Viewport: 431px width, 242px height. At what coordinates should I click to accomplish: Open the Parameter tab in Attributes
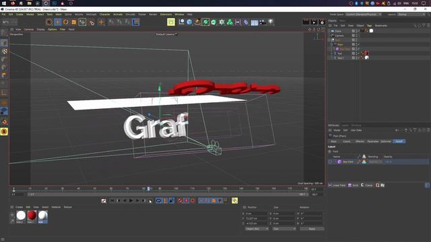[372, 141]
